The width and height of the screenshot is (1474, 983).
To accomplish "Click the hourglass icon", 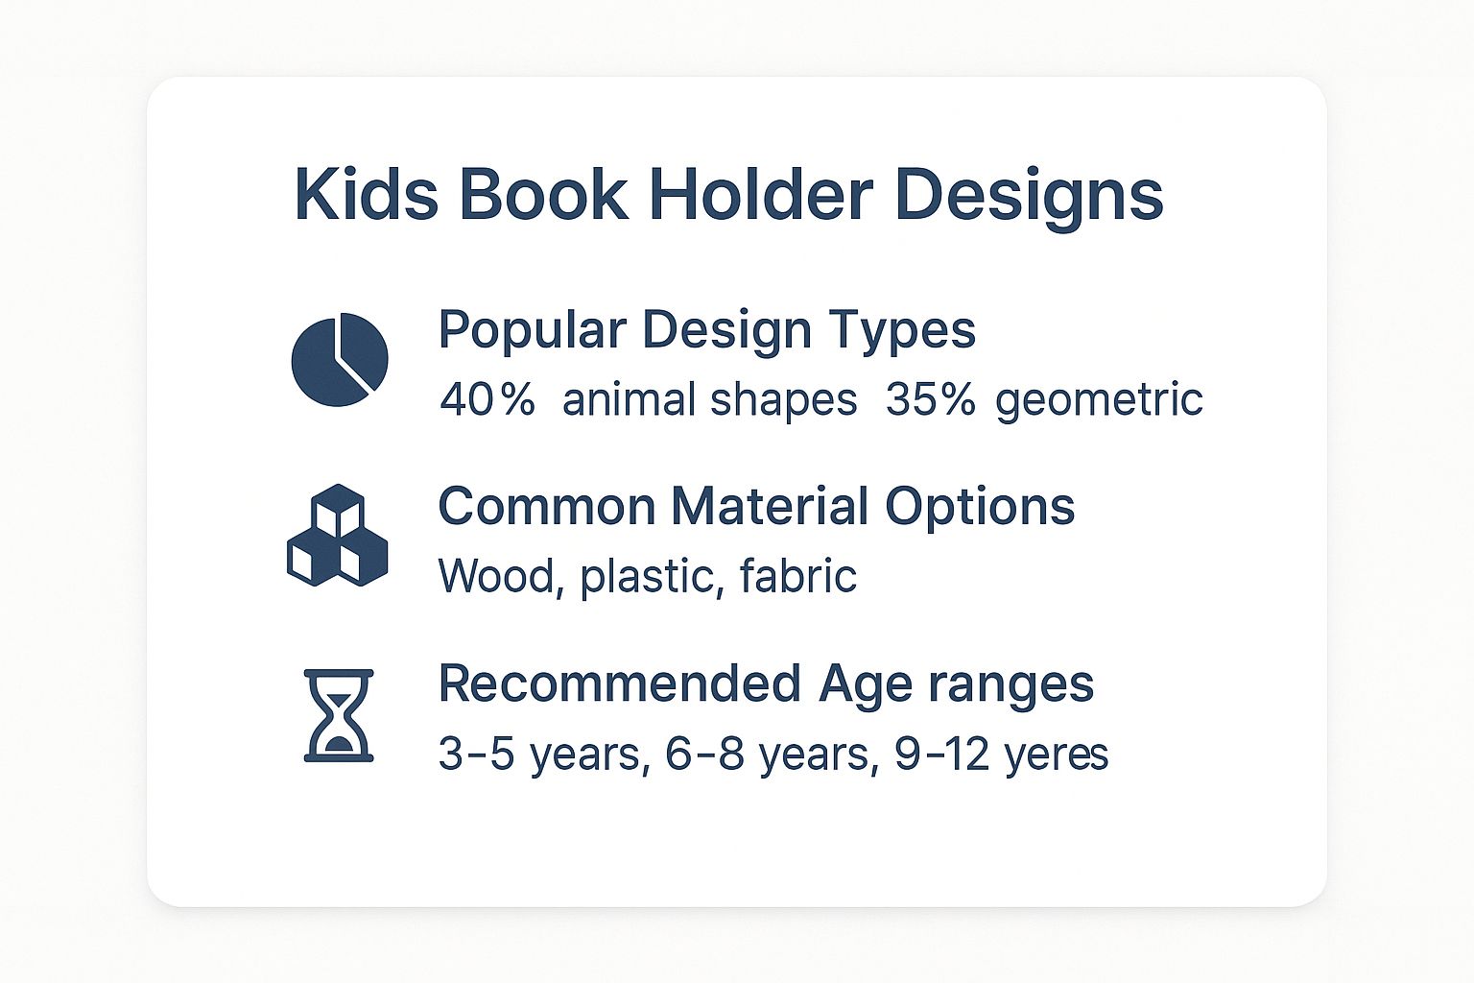I will [338, 715].
